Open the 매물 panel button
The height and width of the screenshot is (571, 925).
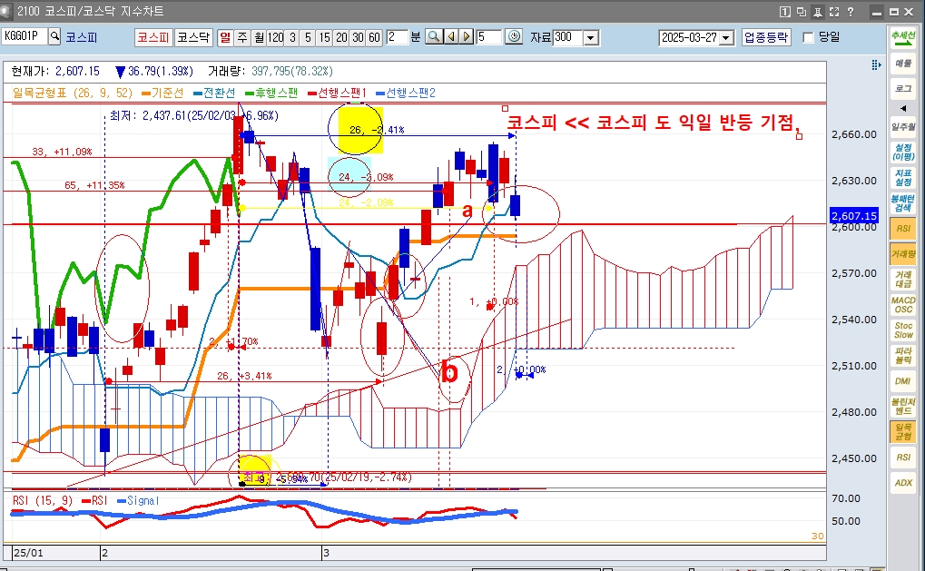[x=902, y=64]
